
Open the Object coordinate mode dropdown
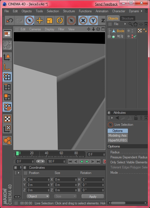pos(38,196)
